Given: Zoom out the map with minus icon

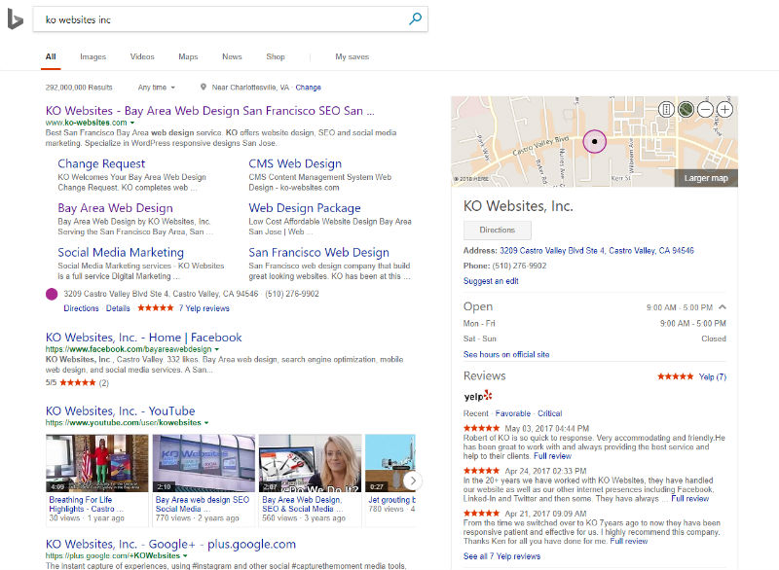Looking at the screenshot, I should tap(705, 109).
